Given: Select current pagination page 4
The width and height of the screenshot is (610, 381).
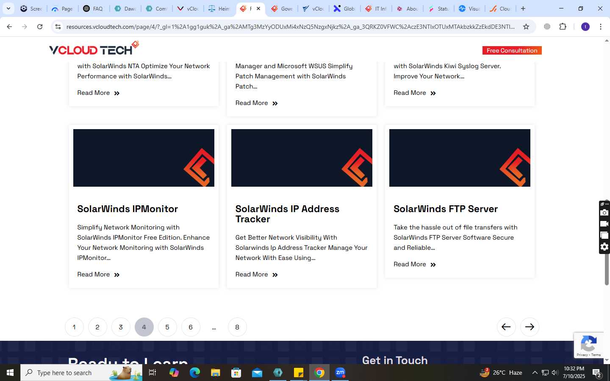Looking at the screenshot, I should coord(144,327).
